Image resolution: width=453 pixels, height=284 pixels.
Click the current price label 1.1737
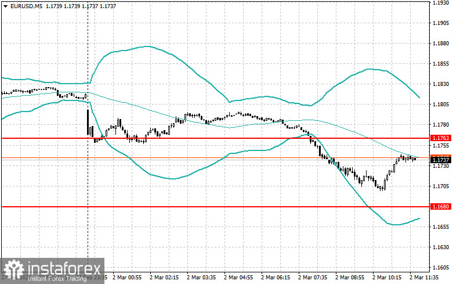tap(441, 160)
